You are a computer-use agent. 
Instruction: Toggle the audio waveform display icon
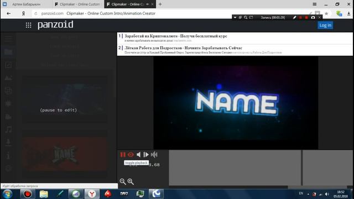[154, 155]
